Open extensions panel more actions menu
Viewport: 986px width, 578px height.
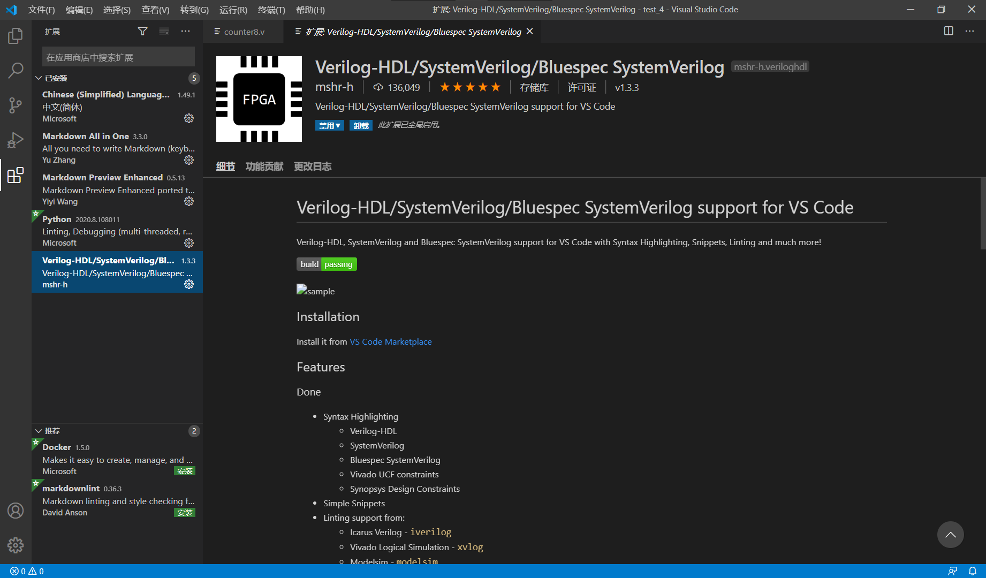(x=185, y=32)
